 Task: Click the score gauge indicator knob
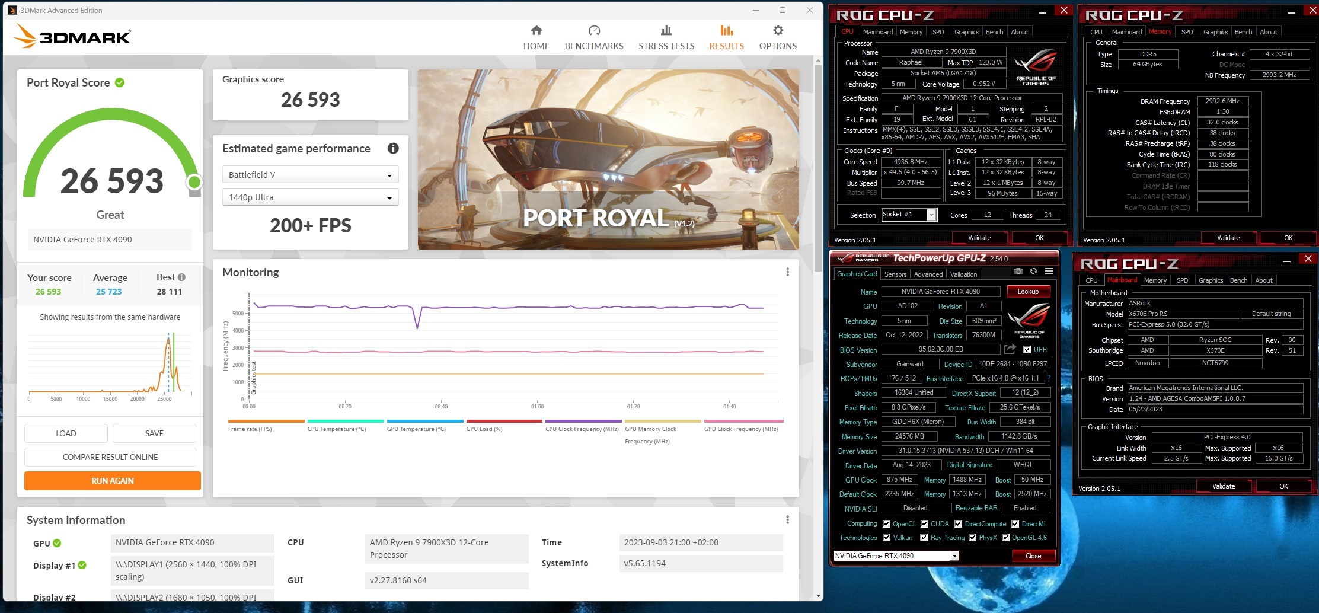(x=194, y=182)
